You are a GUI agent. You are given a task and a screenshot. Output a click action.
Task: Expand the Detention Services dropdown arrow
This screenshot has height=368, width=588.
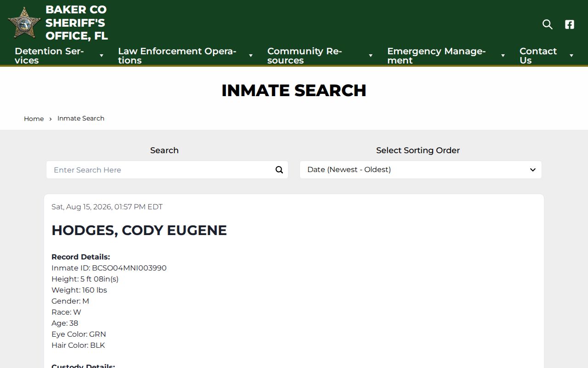102,56
